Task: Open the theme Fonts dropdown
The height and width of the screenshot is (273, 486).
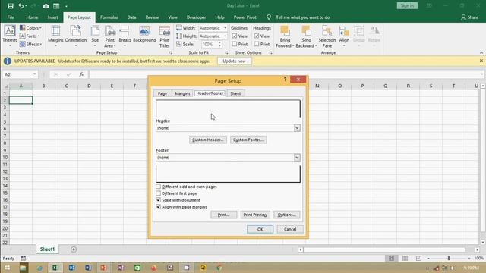Action: pos(30,36)
